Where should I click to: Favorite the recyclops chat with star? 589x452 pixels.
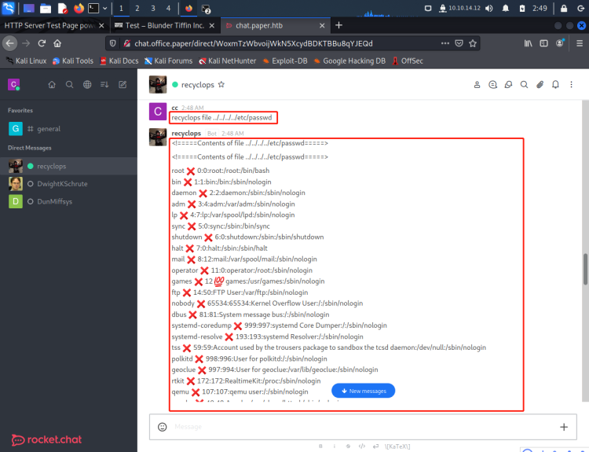(x=221, y=85)
